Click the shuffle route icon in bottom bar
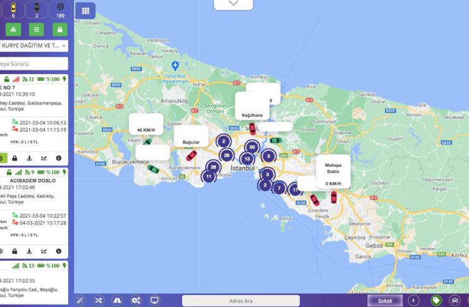This screenshot has width=469, height=307. 98,300
